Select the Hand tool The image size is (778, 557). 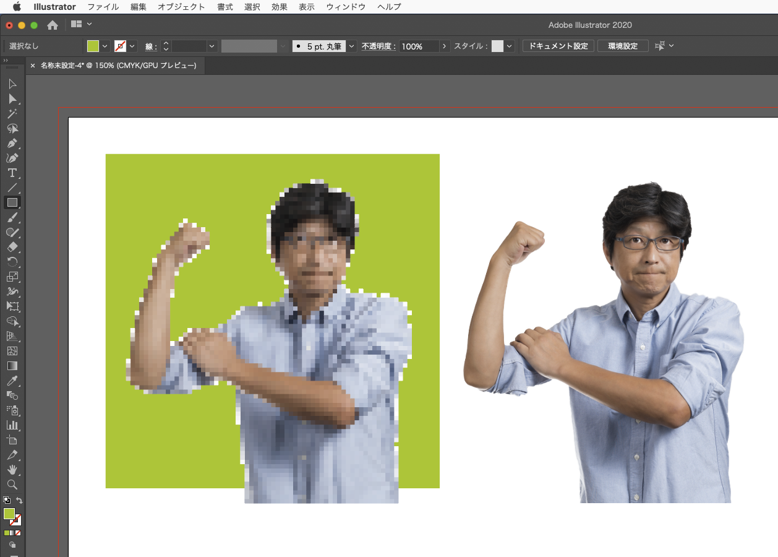click(12, 470)
